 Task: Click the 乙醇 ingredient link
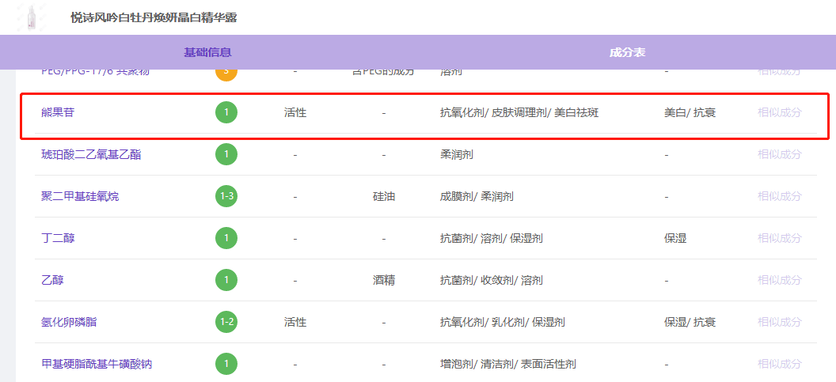pyautogui.click(x=52, y=280)
